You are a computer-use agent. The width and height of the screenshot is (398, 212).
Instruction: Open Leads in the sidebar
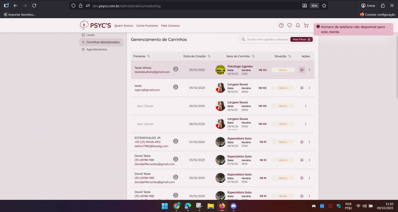pos(90,35)
